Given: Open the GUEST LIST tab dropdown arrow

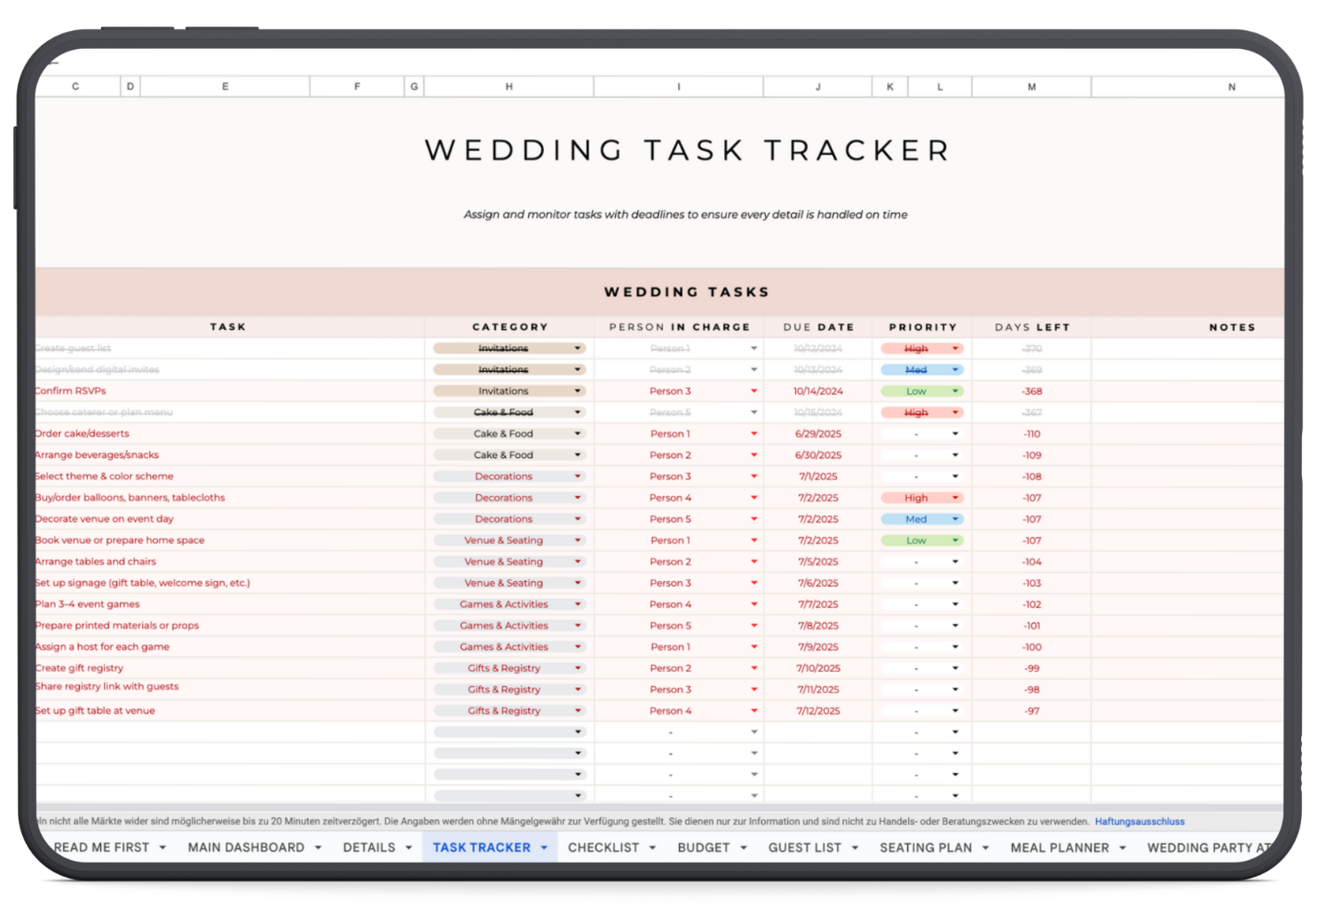Looking at the screenshot, I should 855,848.
